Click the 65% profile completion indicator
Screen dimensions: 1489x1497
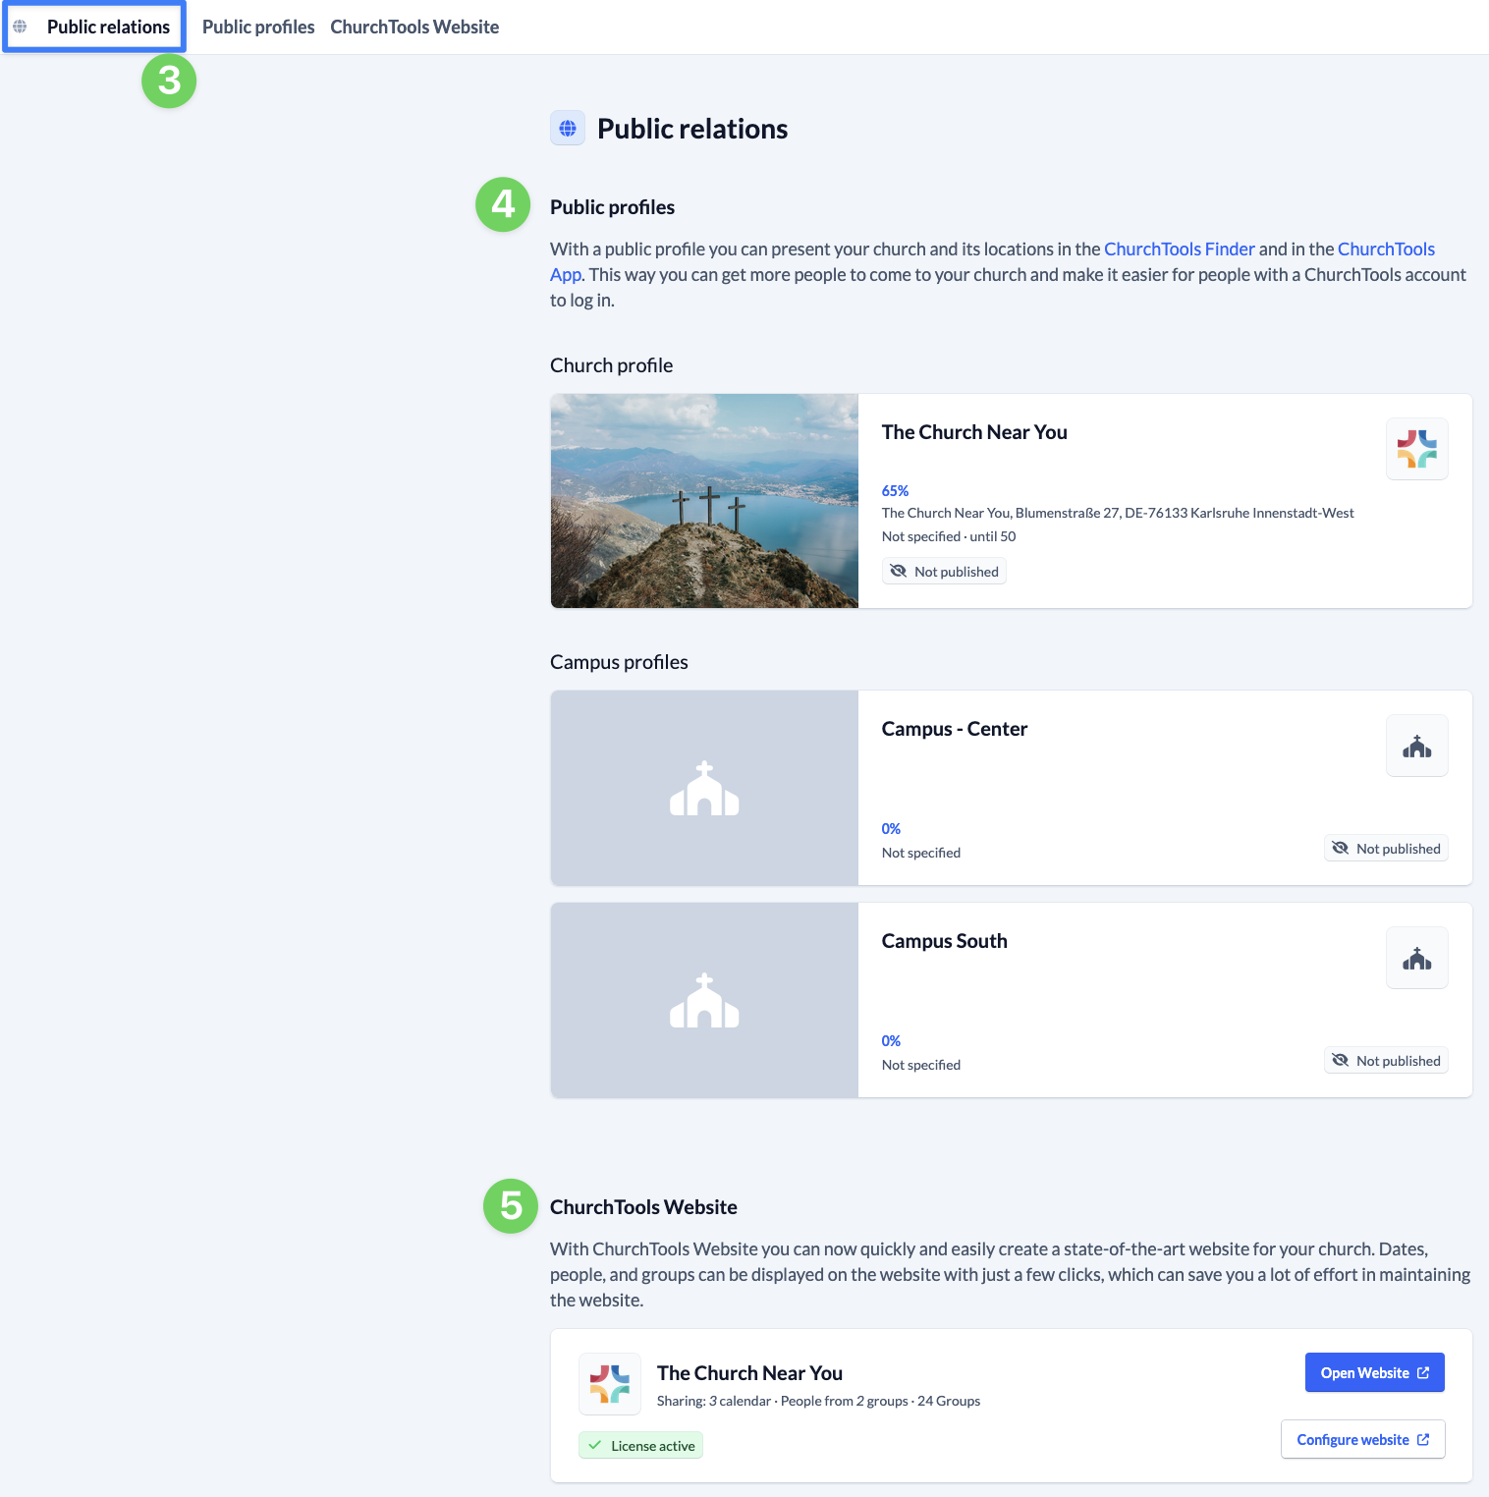point(895,491)
